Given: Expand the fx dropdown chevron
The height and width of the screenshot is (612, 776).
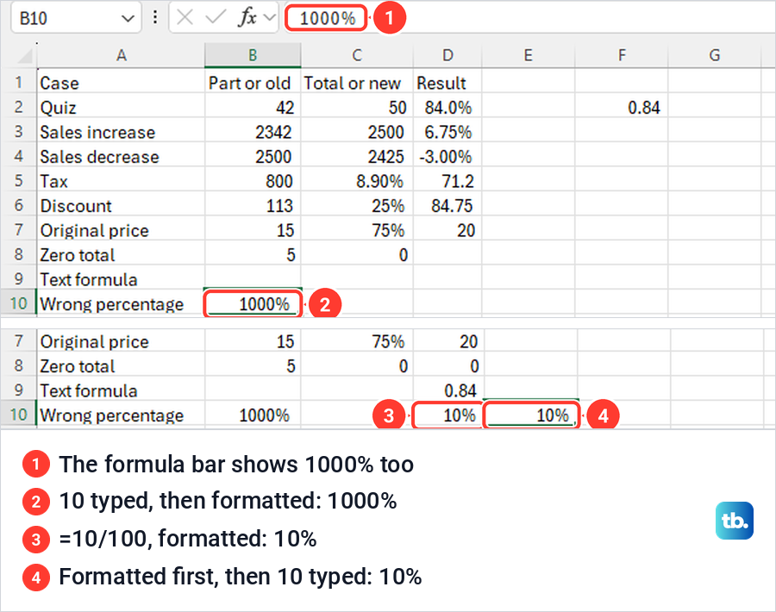Looking at the screenshot, I should click(269, 18).
